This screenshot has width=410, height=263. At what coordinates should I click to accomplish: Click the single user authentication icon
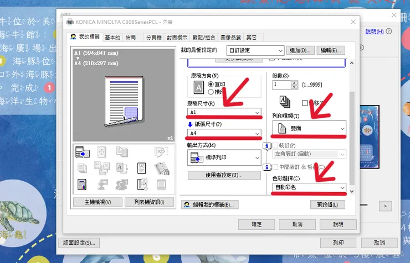point(102,185)
